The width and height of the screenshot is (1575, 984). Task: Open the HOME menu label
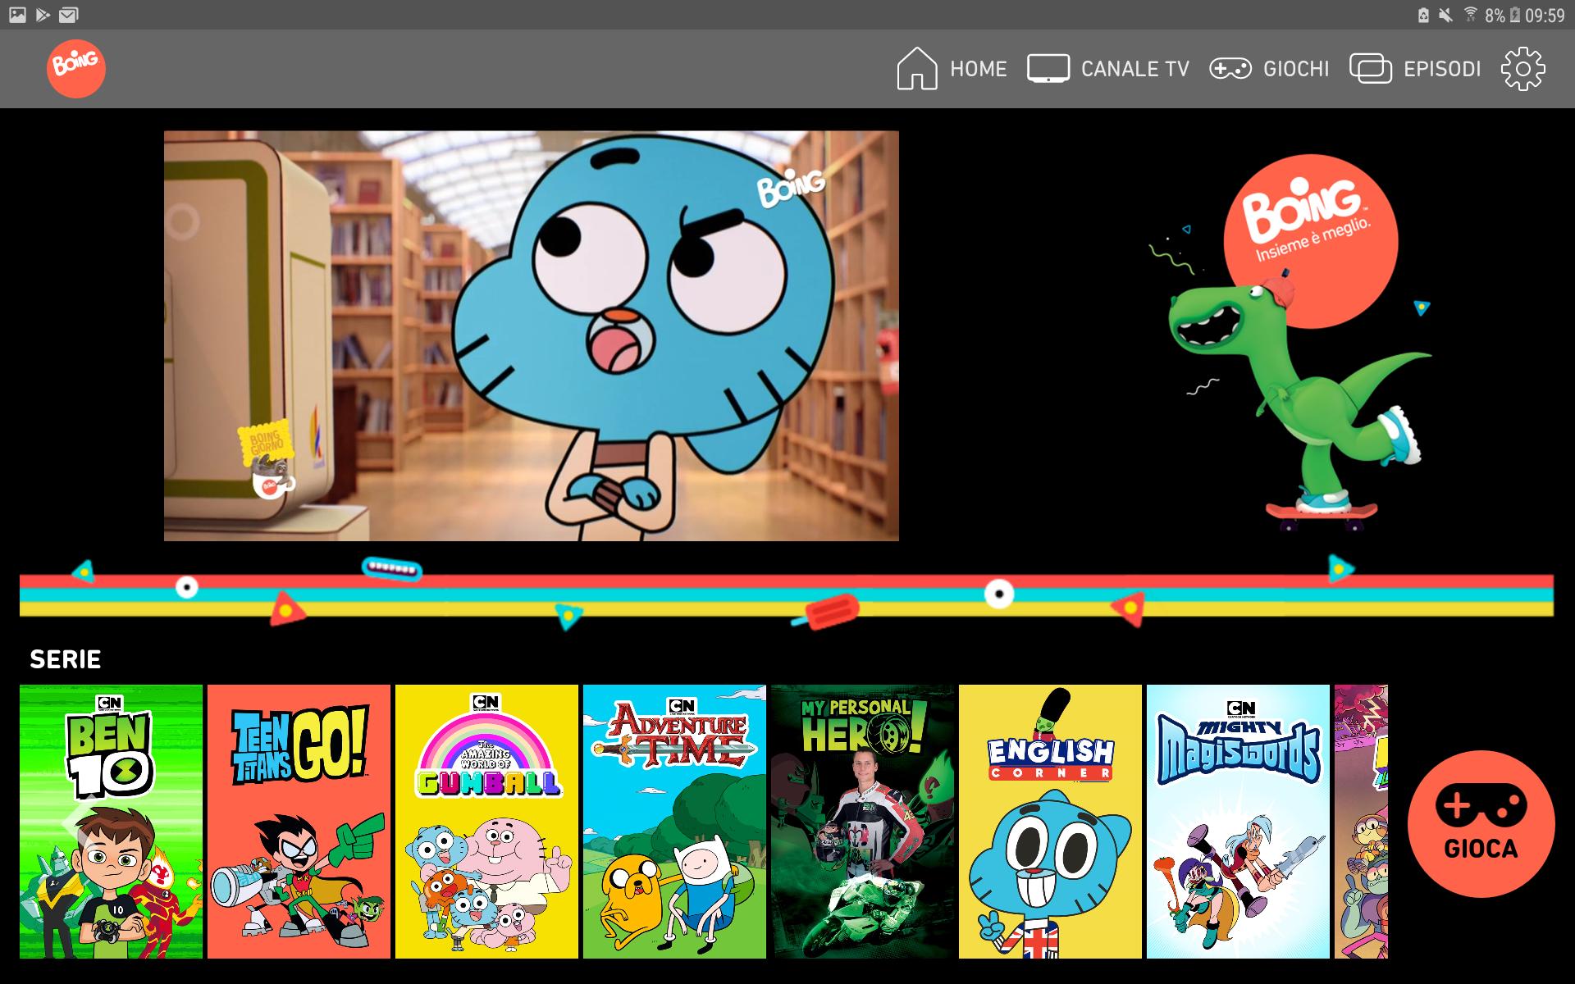(x=978, y=69)
